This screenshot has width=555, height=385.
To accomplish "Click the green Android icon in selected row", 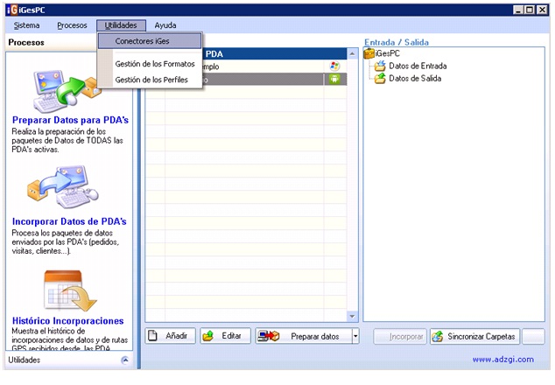I will click(334, 79).
